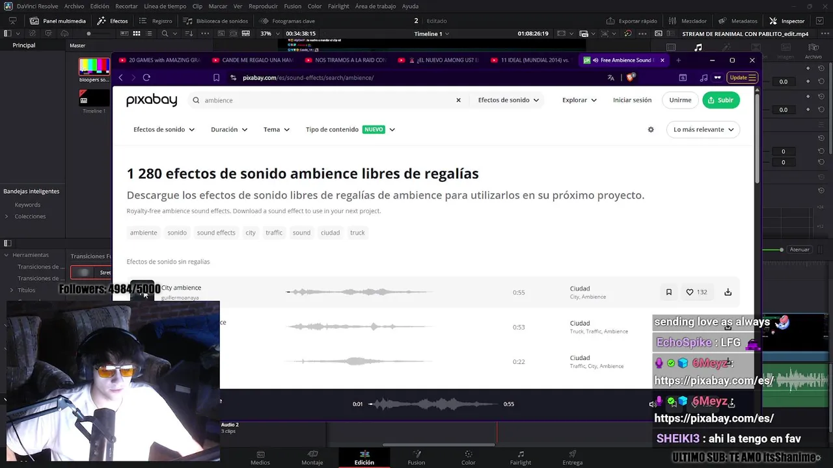The image size is (833, 468).
Task: Expand the Tema filter dropdown
Action: (x=277, y=129)
